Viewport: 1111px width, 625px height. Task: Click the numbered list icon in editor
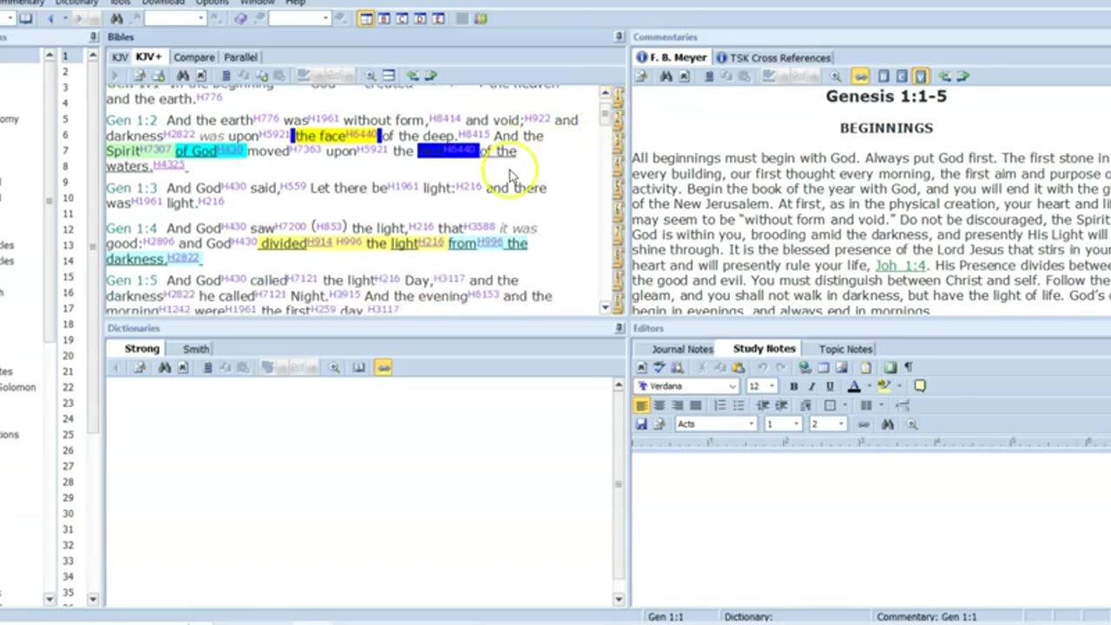point(720,405)
